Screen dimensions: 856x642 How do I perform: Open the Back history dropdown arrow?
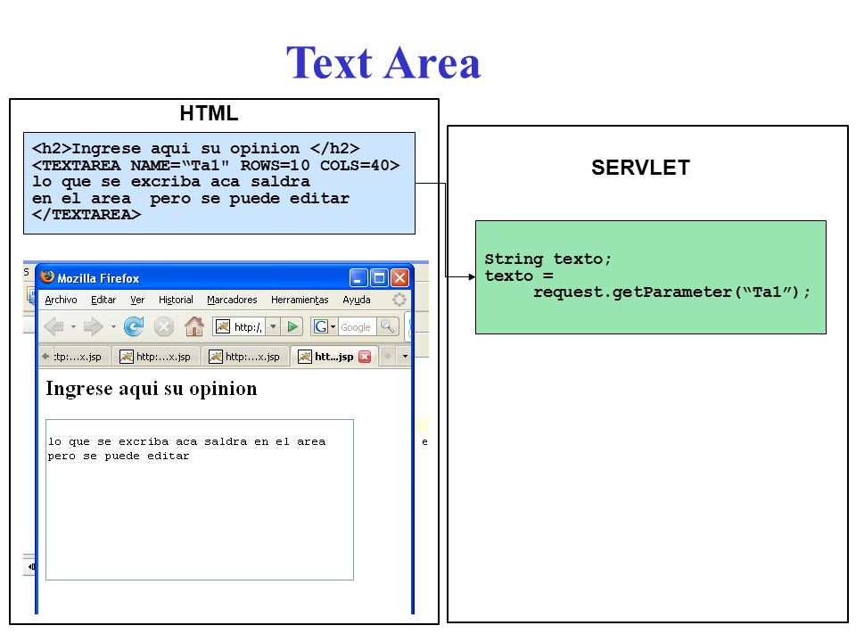click(73, 326)
